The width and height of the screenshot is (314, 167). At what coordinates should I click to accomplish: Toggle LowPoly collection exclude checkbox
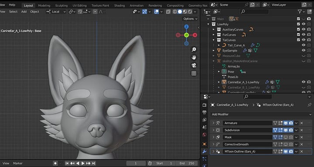(x=298, y=24)
